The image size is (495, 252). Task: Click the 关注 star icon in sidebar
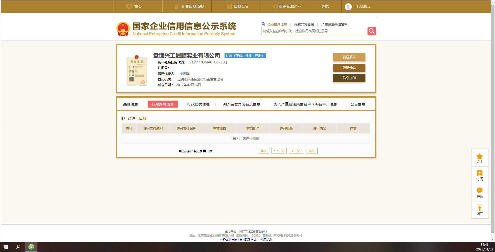coord(480,157)
